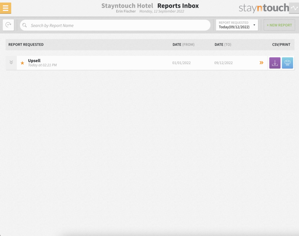Click the 01/01/2022 from date
299x236 pixels.
181,63
